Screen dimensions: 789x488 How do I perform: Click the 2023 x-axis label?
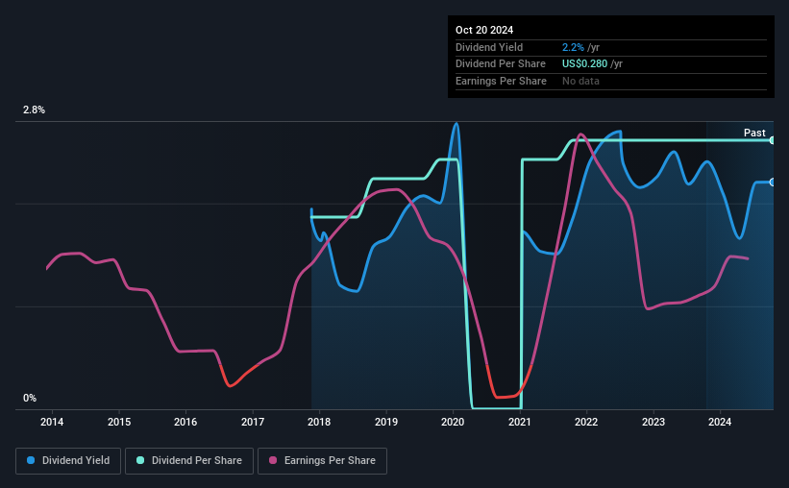click(x=653, y=422)
